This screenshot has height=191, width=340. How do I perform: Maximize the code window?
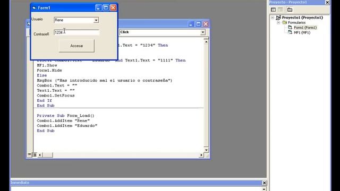pyautogui.click(x=198, y=24)
